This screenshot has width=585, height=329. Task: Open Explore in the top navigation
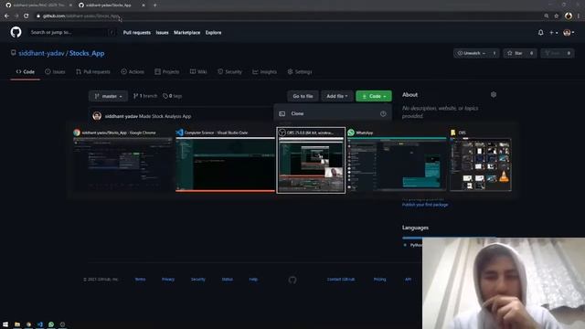(213, 33)
